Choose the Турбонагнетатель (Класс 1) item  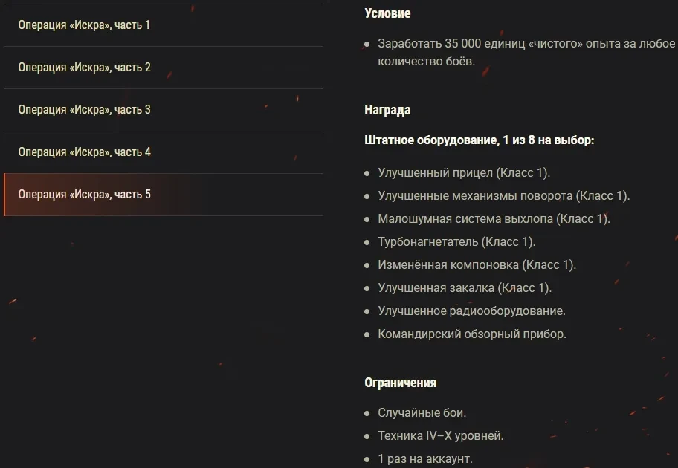pos(456,242)
